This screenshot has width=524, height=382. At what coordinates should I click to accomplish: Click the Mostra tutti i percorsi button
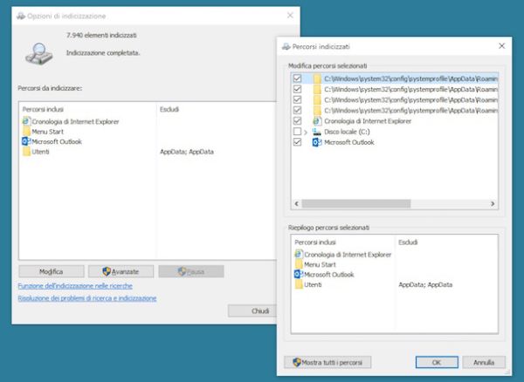[x=329, y=362]
